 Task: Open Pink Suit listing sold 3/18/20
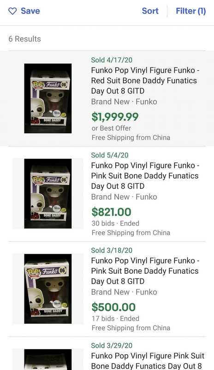[x=145, y=271]
